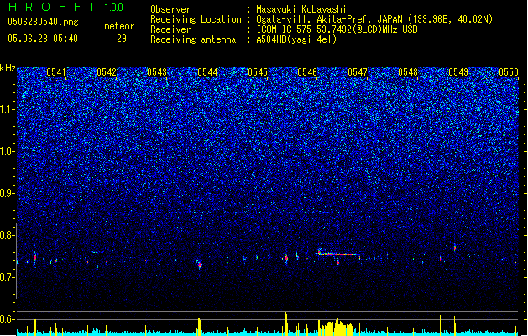Click the Observer label

[170, 9]
